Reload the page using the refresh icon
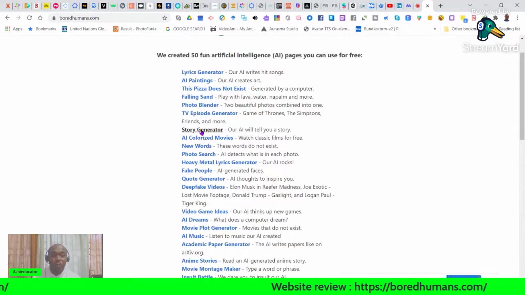This screenshot has width=525, height=295. (x=29, y=18)
